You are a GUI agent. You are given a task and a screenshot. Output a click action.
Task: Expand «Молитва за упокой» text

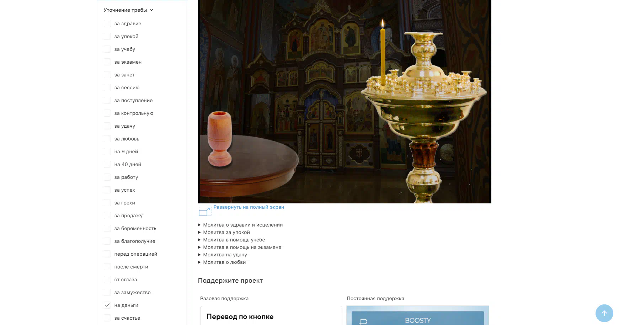point(224,232)
